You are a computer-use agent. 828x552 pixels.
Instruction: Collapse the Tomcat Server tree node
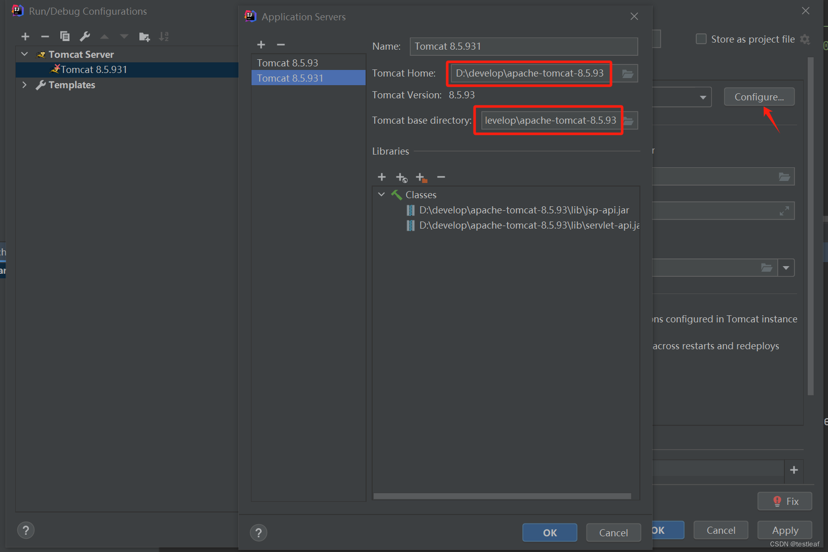click(x=24, y=54)
